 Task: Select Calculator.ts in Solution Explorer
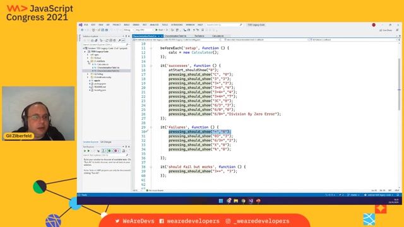point(102,64)
